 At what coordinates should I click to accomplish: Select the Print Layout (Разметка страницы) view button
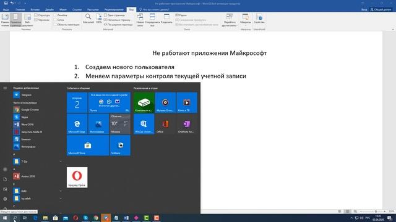tap(15, 20)
